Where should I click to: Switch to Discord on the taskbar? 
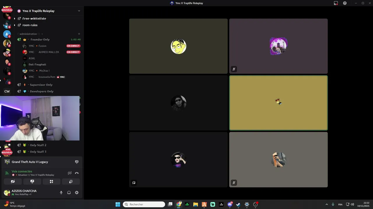(230, 204)
